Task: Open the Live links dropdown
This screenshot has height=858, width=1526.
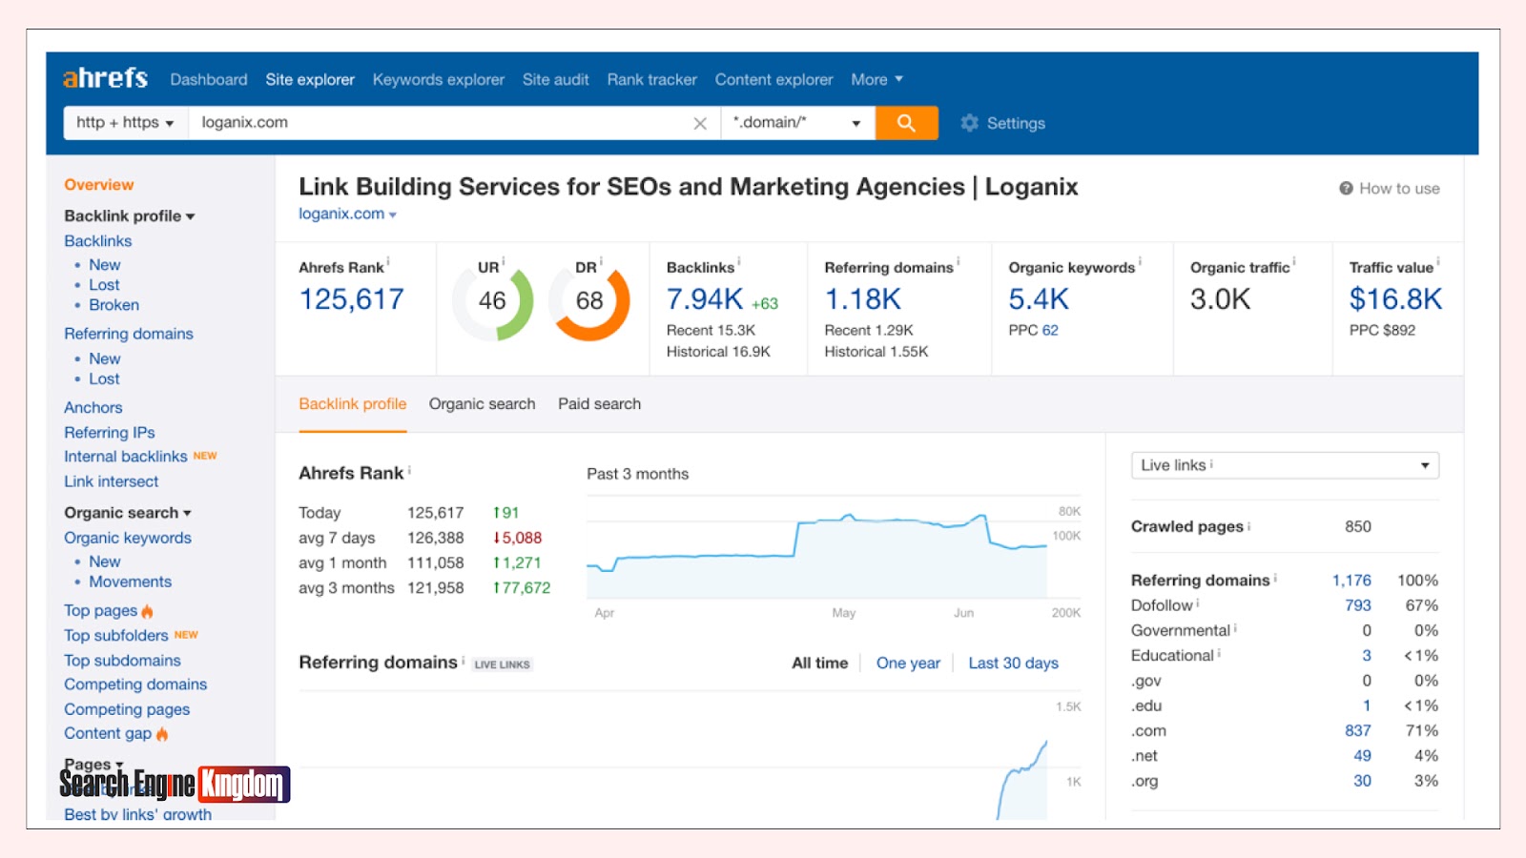Action: (x=1285, y=465)
